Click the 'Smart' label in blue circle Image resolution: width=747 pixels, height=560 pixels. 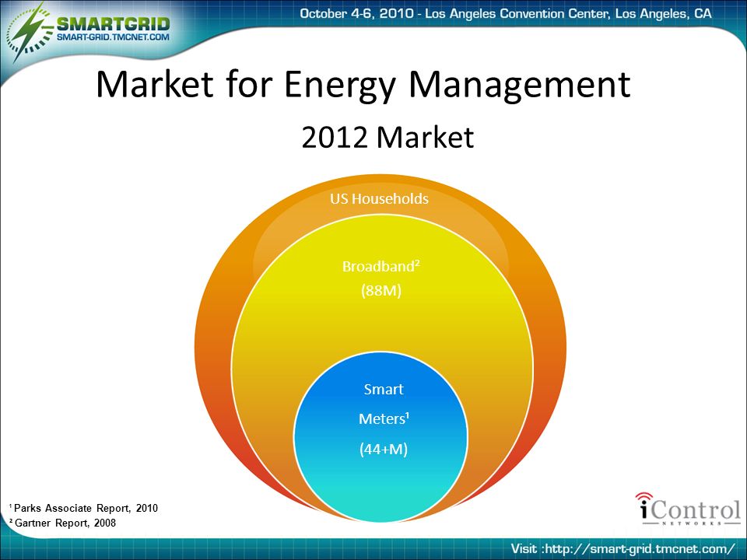click(384, 389)
